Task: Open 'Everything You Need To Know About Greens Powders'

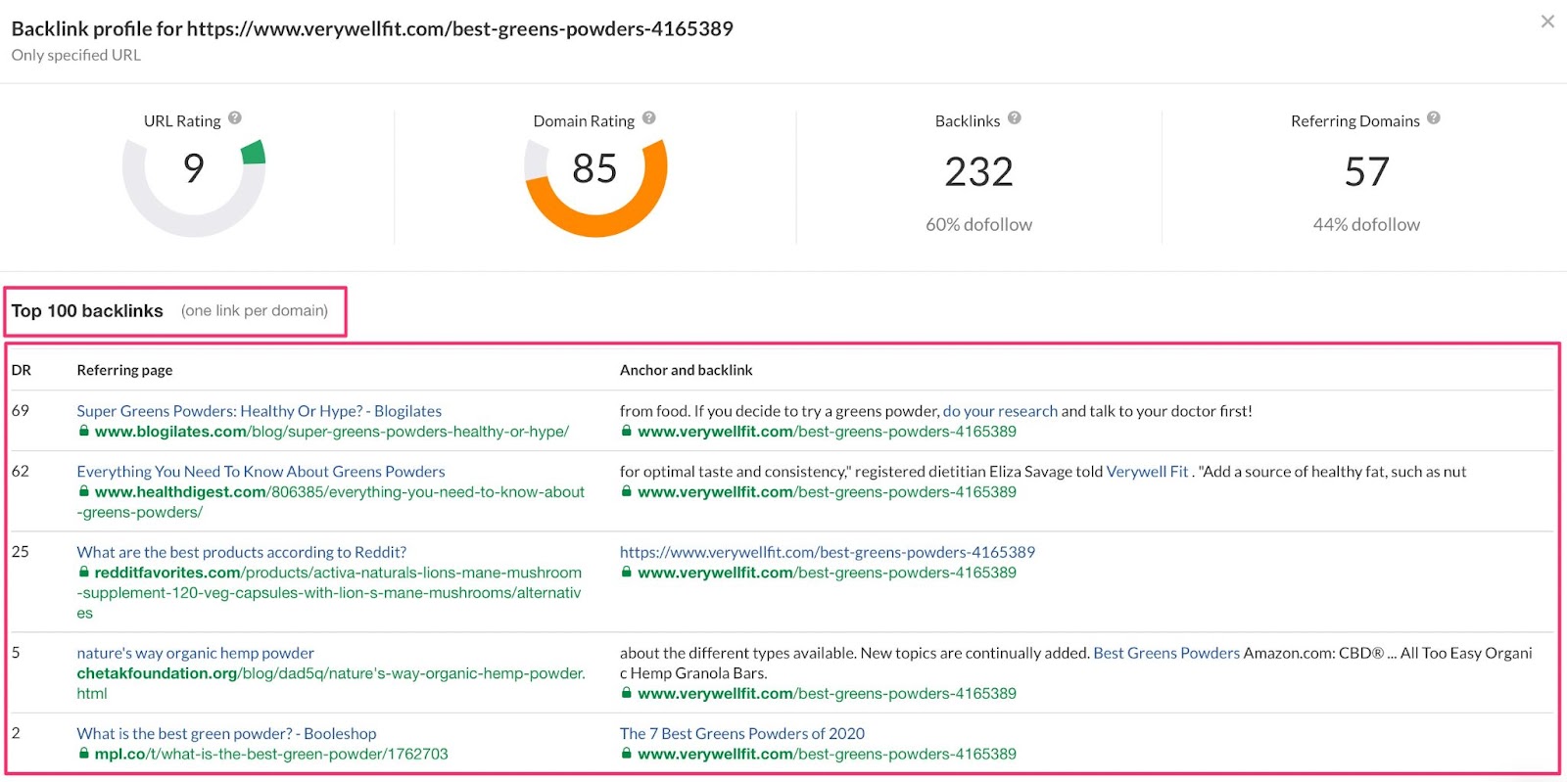Action: click(x=261, y=472)
